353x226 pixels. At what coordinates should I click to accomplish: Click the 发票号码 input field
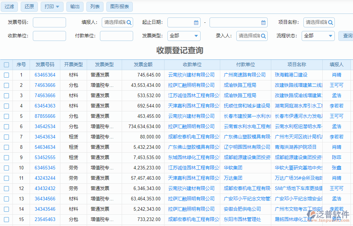(49, 22)
